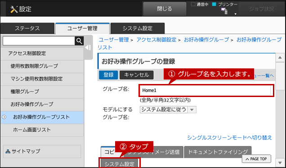286x168 pixels.
Task: Follow the お好み操作グループ breadcrumb link
Action: (206, 40)
